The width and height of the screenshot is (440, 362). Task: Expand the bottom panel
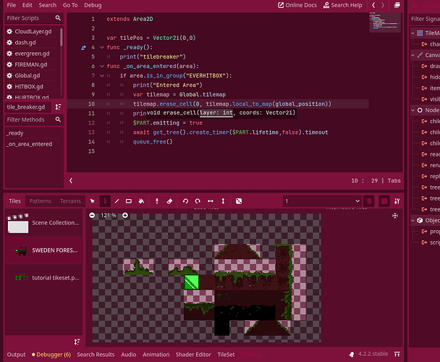[397, 355]
